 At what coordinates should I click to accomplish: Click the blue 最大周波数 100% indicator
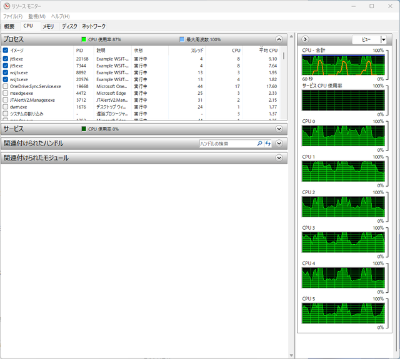pyautogui.click(x=182, y=39)
